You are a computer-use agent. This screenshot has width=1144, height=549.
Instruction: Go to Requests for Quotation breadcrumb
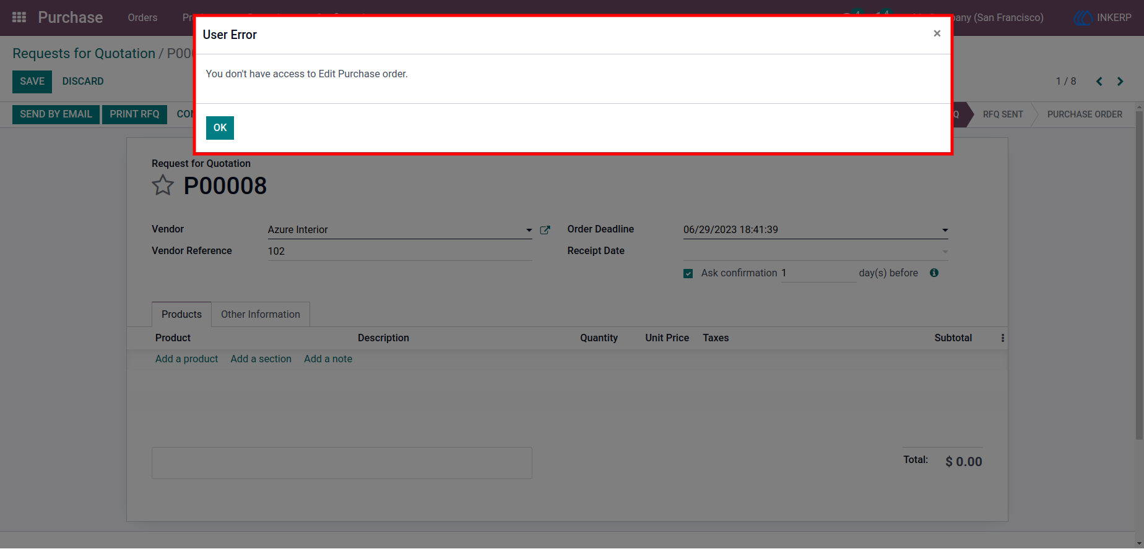(x=84, y=54)
